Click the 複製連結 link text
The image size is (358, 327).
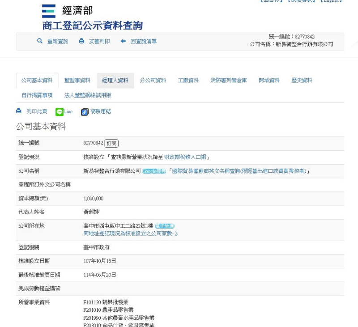click(x=100, y=111)
